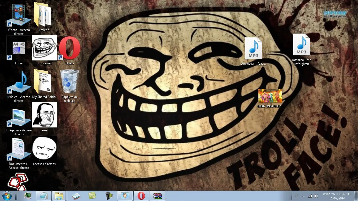The height and width of the screenshot is (201, 358).
Task: Open the resicitó folder
Action: coord(44,17)
